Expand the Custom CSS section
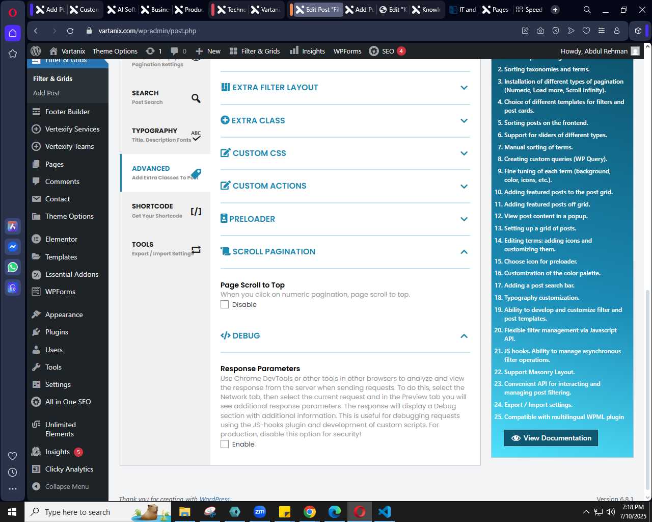 tap(345, 153)
